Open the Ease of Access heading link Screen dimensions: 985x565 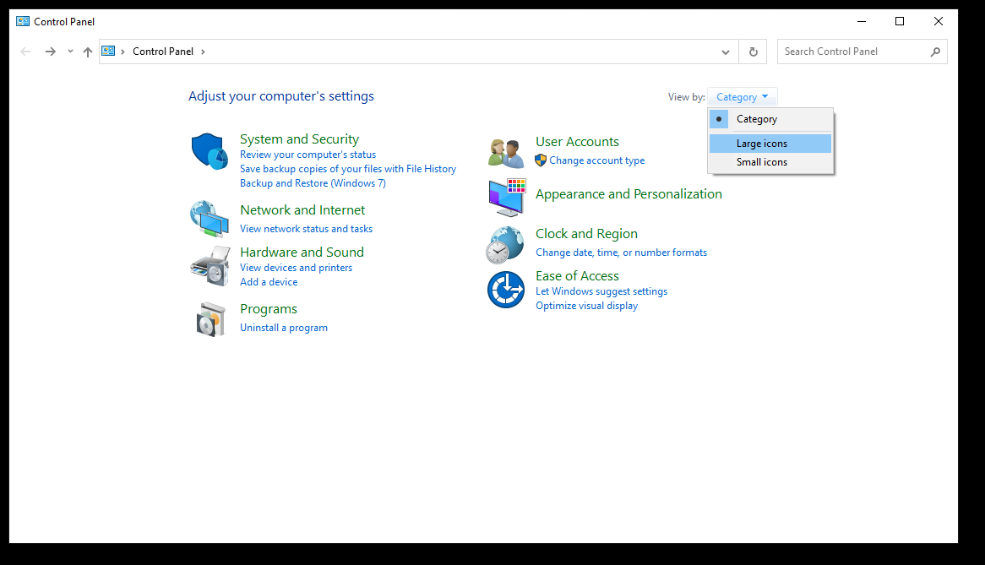pos(577,275)
